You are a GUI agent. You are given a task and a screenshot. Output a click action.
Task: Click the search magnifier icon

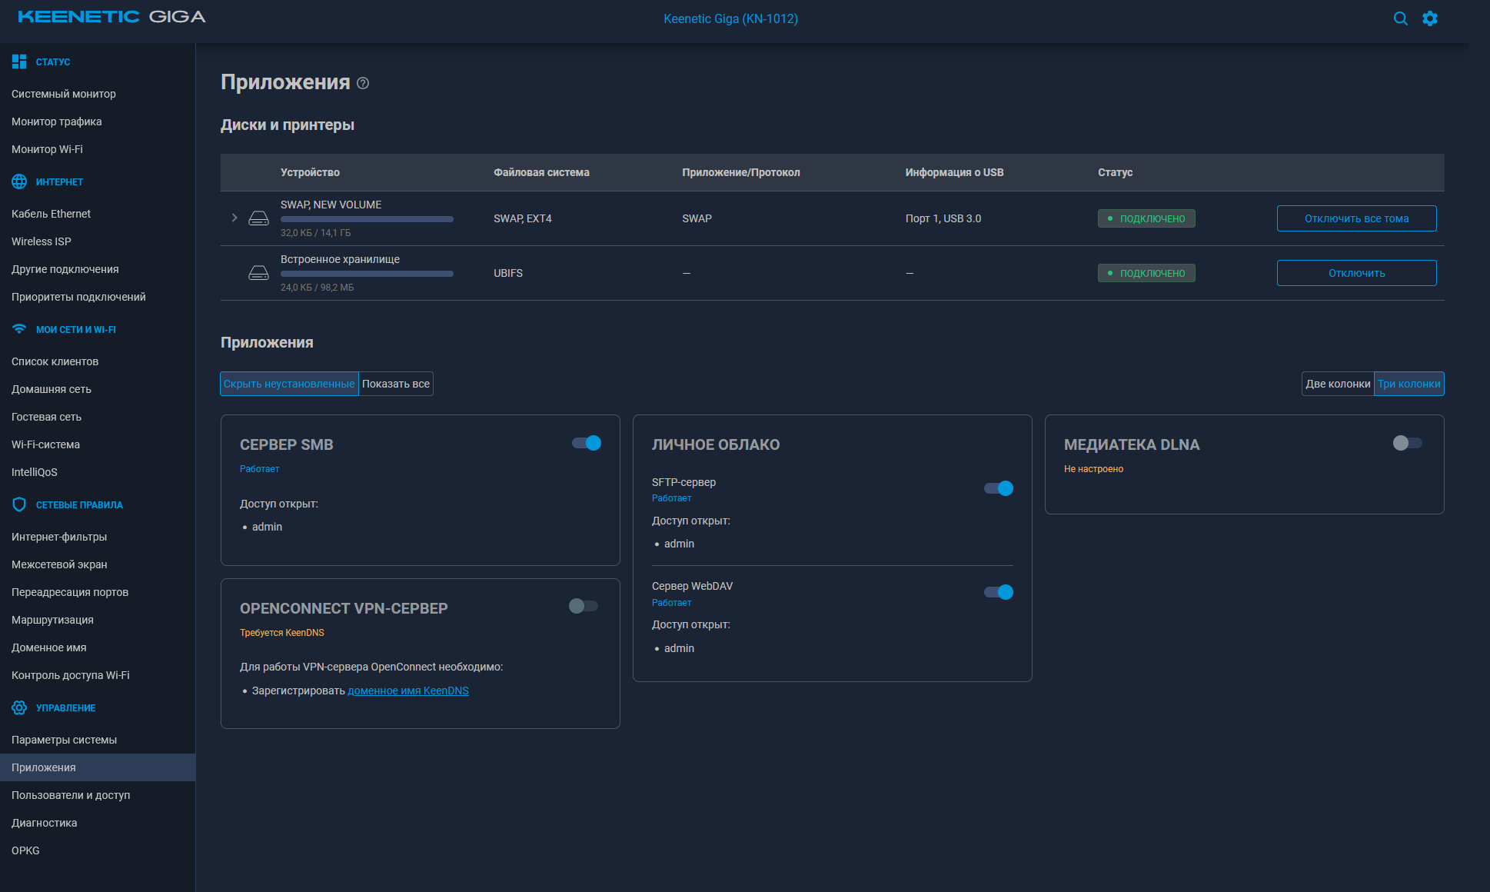pos(1400,18)
